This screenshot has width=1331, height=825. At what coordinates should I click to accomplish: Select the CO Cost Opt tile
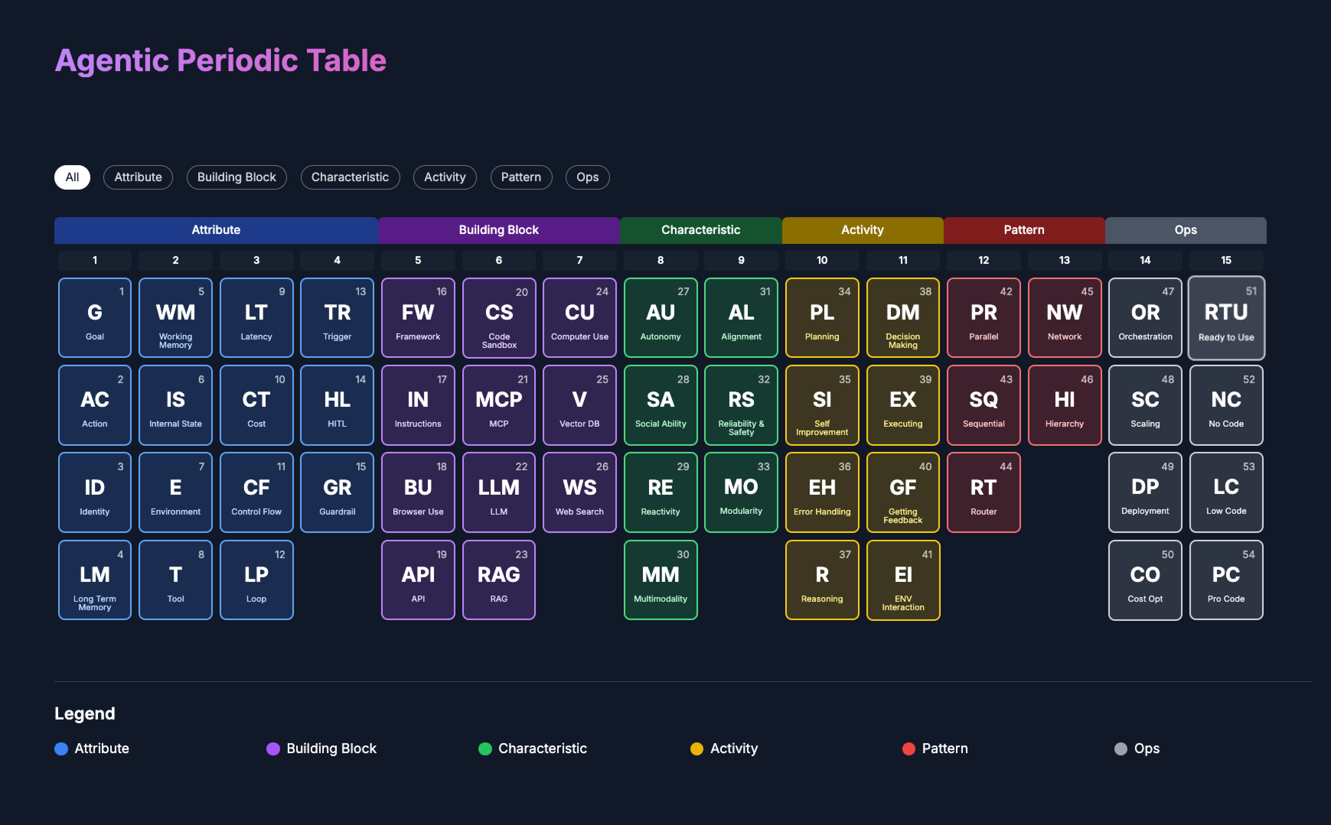[x=1145, y=580]
